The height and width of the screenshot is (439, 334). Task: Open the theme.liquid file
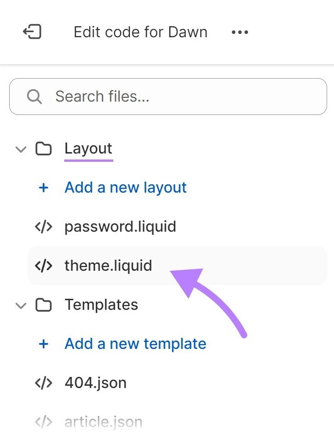click(x=108, y=266)
